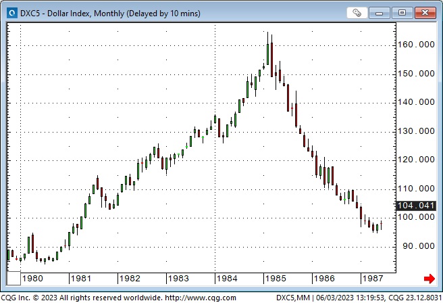Click the 1983 year label on time axis
Viewport: 443px width, 303px height.
point(178,279)
